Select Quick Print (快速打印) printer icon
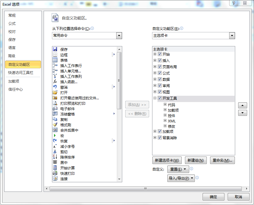 pos(55,173)
